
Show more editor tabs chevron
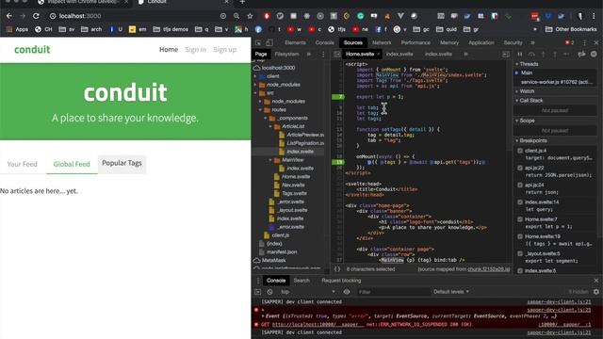click(x=465, y=55)
